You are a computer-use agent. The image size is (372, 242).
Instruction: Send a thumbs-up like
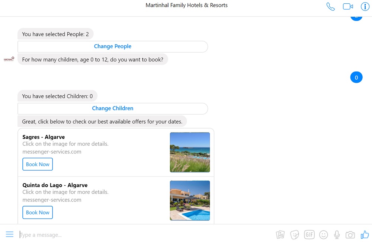[365, 235]
